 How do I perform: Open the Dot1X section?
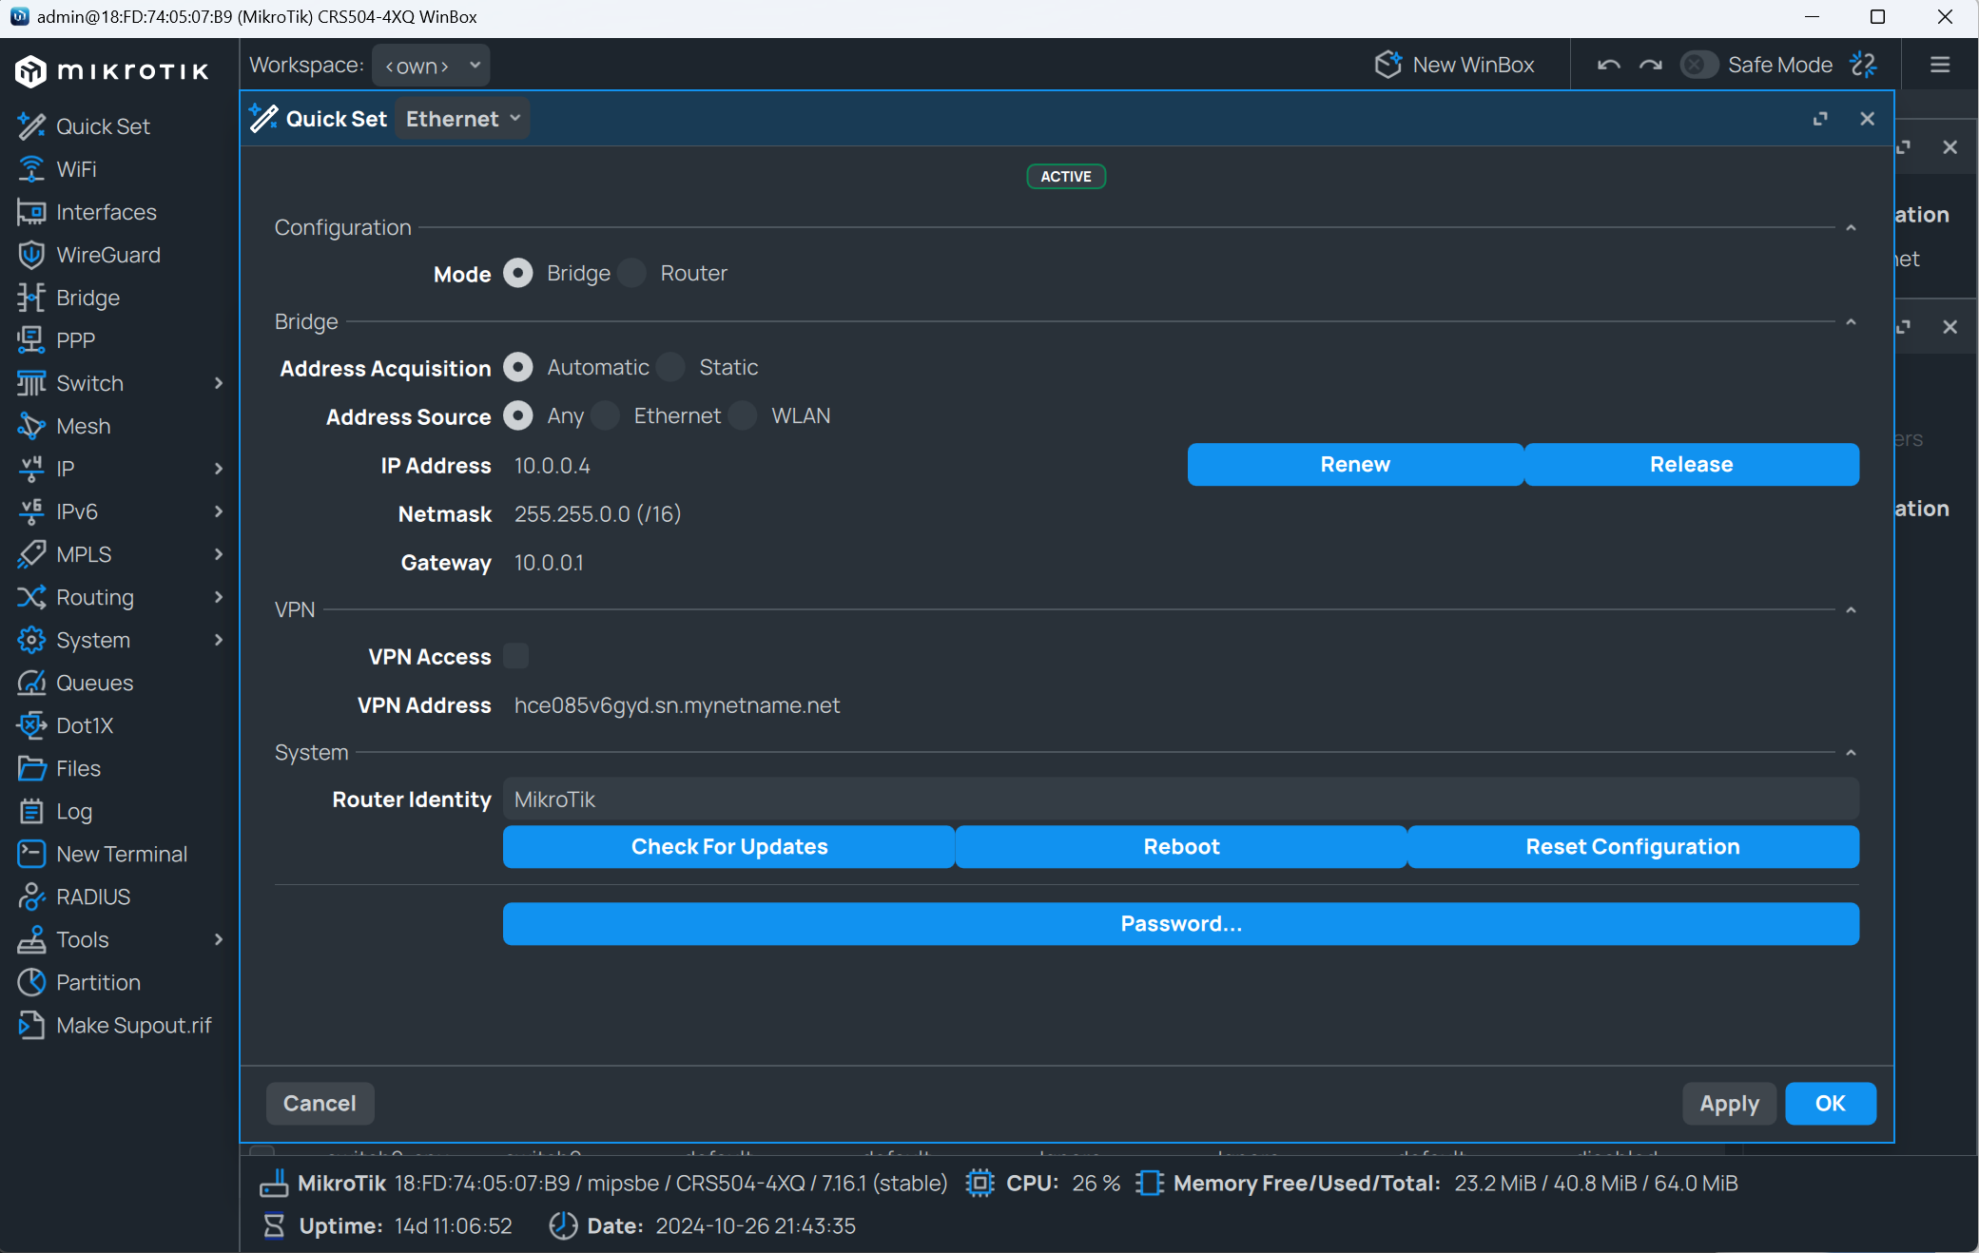point(85,724)
